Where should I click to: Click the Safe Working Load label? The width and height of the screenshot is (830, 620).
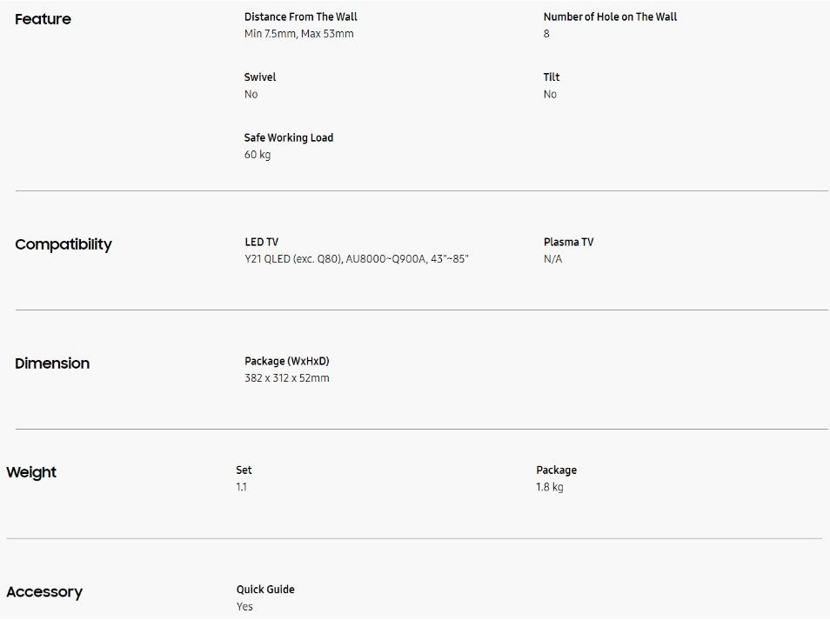tap(289, 137)
